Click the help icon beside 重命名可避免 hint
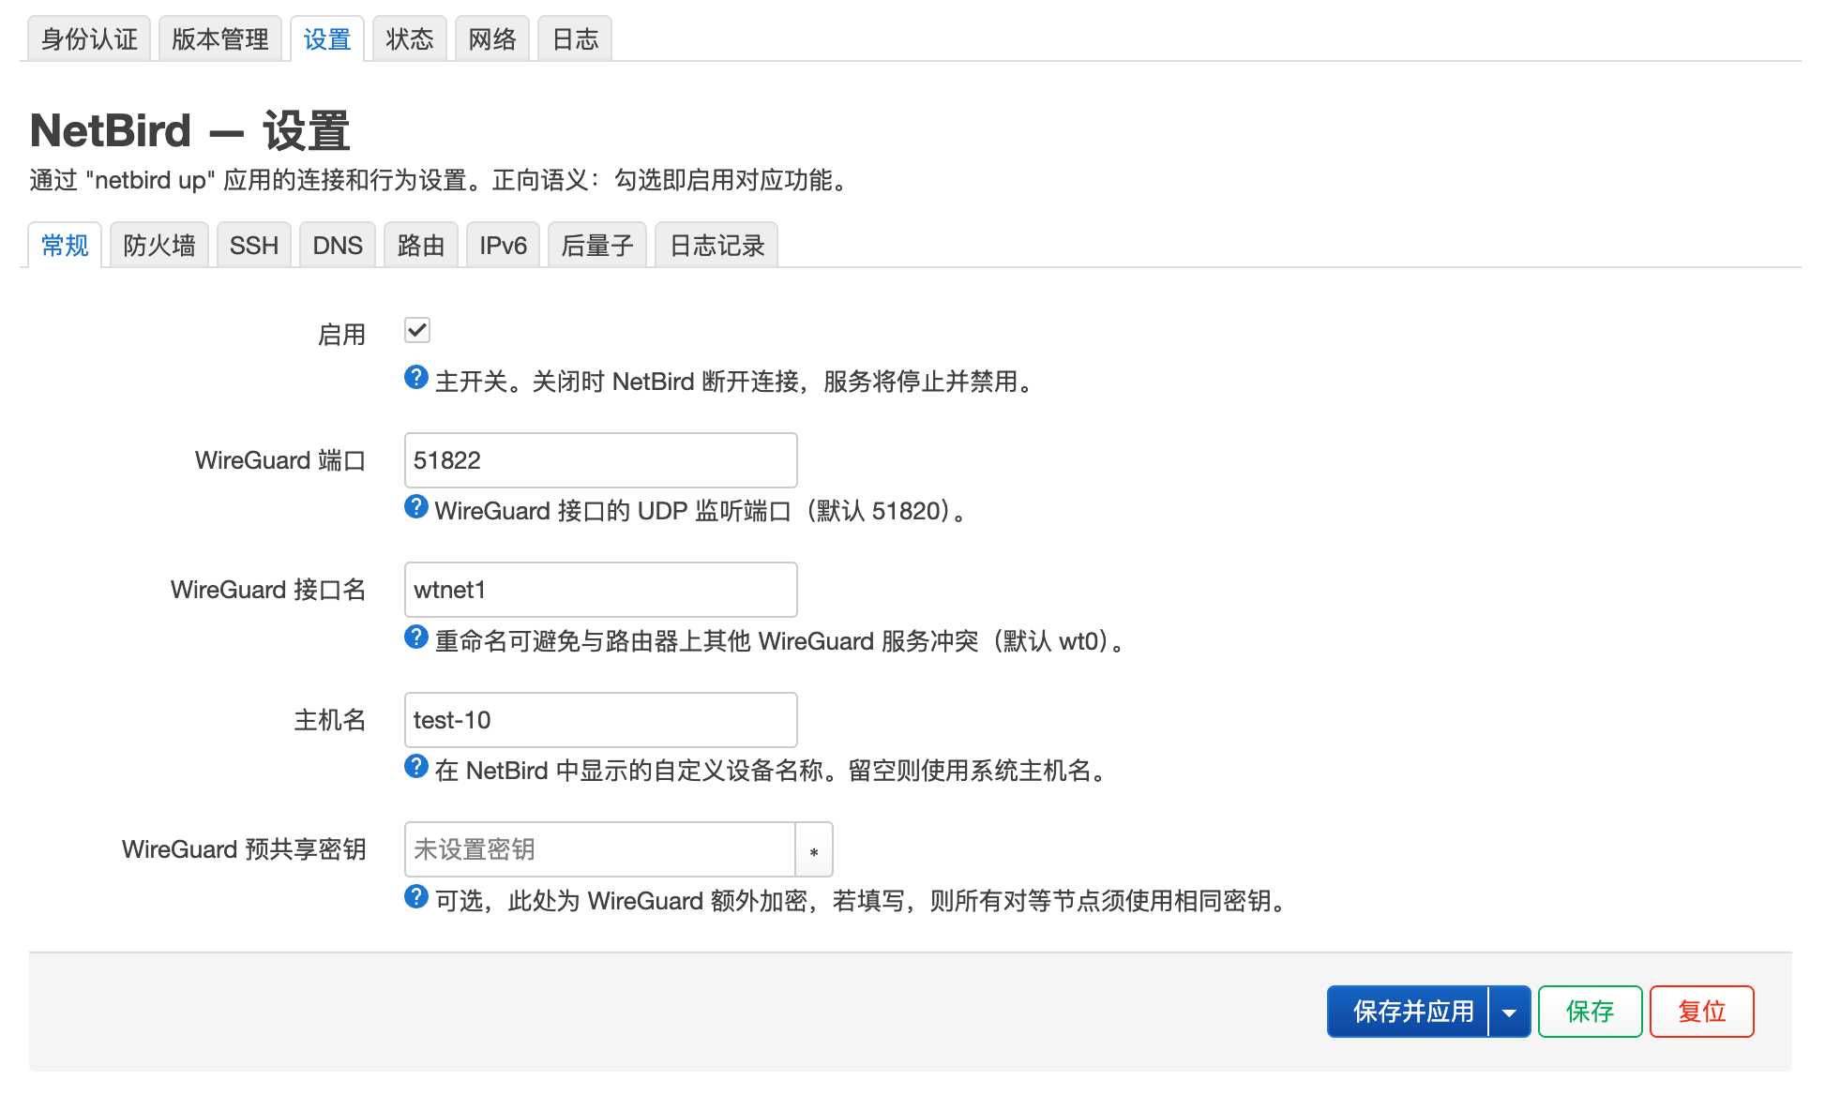 416,637
